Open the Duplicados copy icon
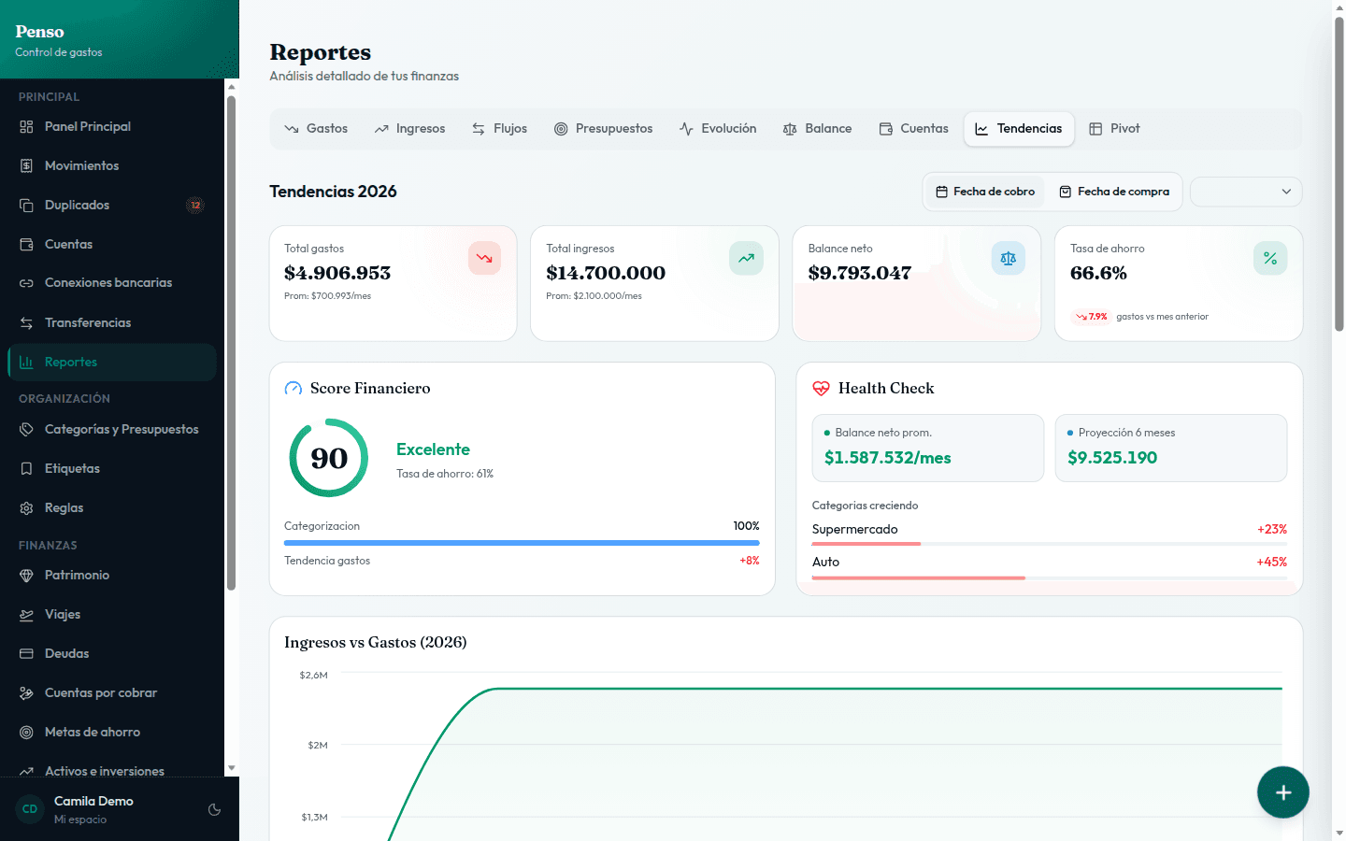Viewport: 1346px width, 841px height. (26, 205)
